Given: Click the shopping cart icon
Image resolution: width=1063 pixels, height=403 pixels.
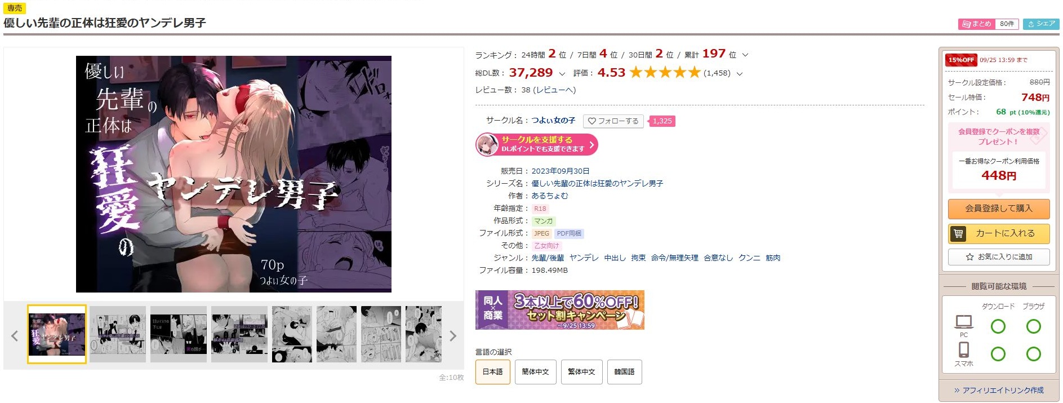Looking at the screenshot, I should click(x=958, y=233).
